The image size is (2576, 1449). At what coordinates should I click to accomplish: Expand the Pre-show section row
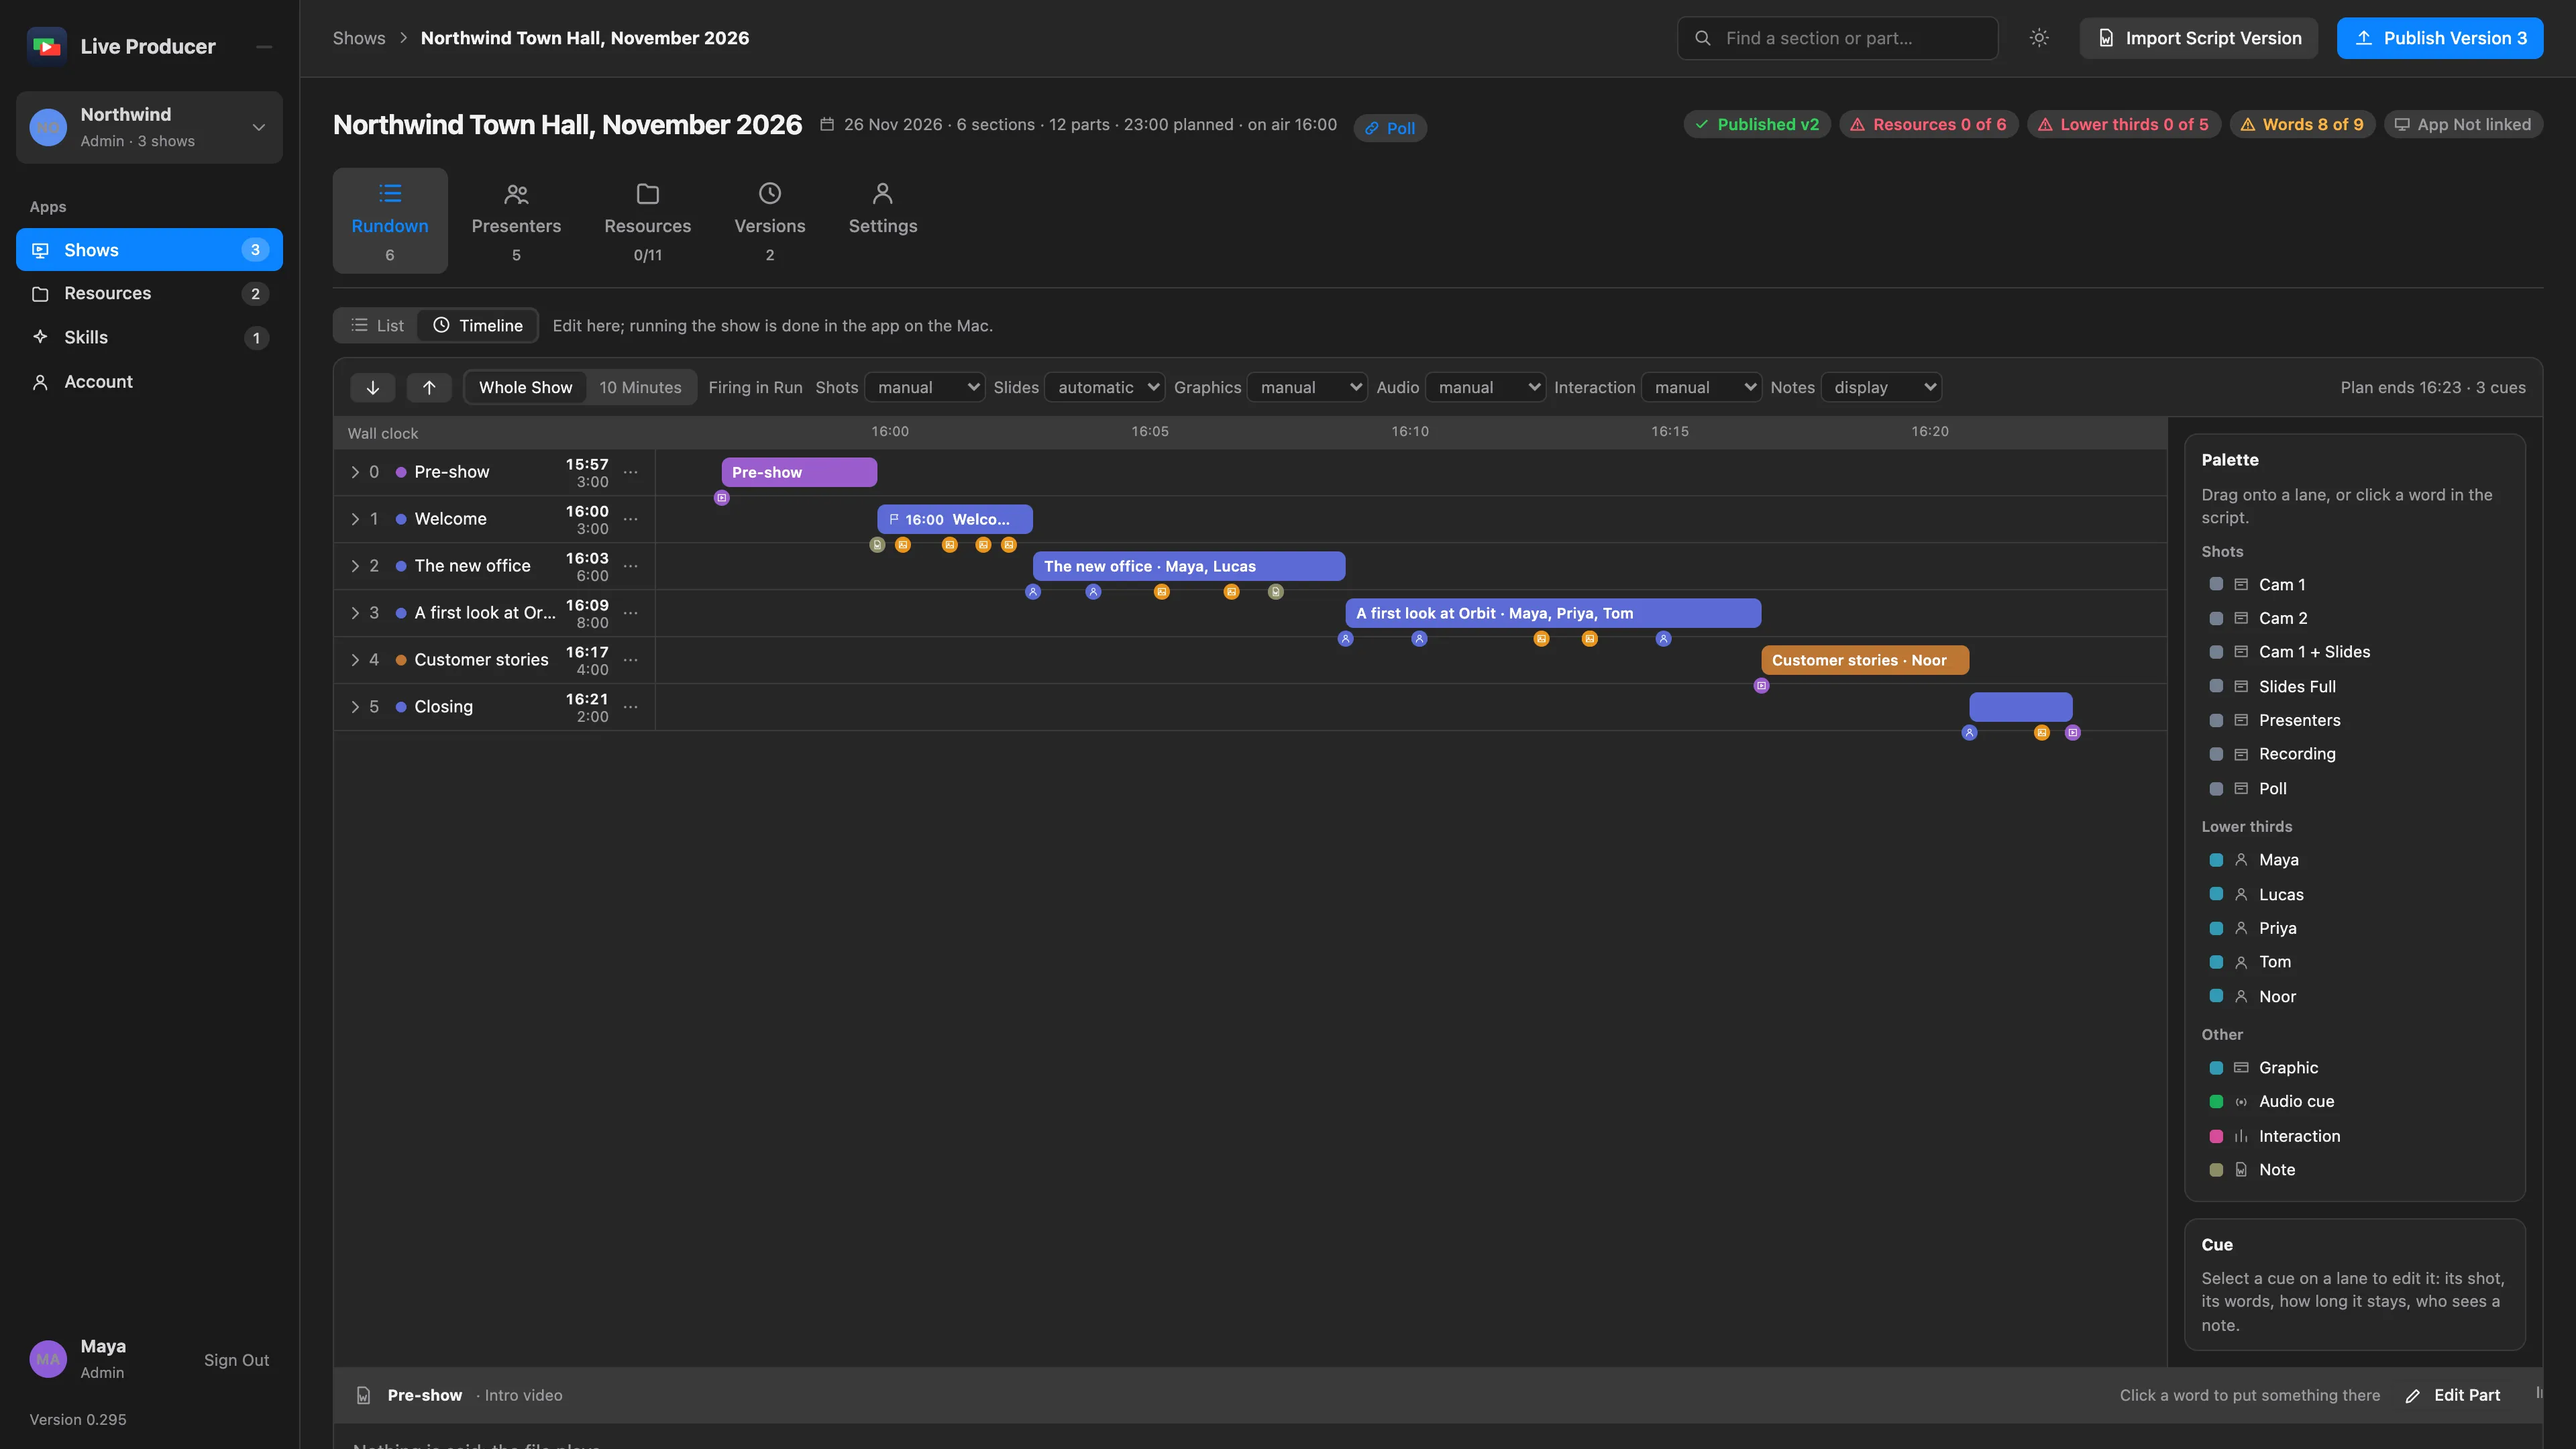click(x=355, y=472)
